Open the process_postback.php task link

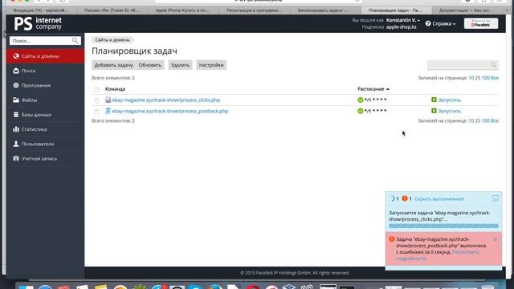[169, 111]
